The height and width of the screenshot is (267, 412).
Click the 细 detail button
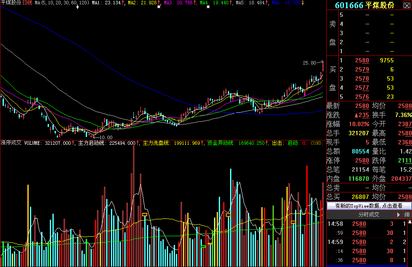[407, 215]
